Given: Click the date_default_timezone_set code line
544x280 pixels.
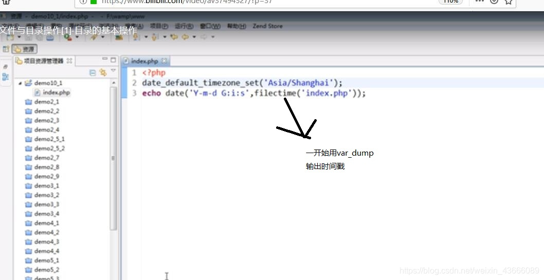Looking at the screenshot, I should (x=242, y=83).
